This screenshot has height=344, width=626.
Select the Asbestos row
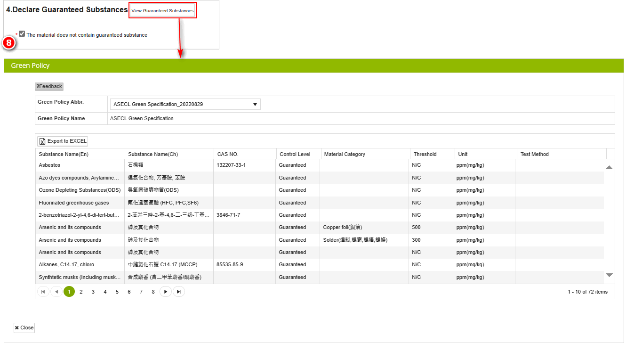coord(320,165)
